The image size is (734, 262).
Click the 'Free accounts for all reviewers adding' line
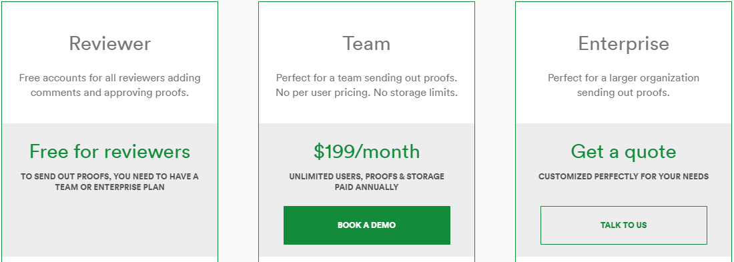[110, 77]
